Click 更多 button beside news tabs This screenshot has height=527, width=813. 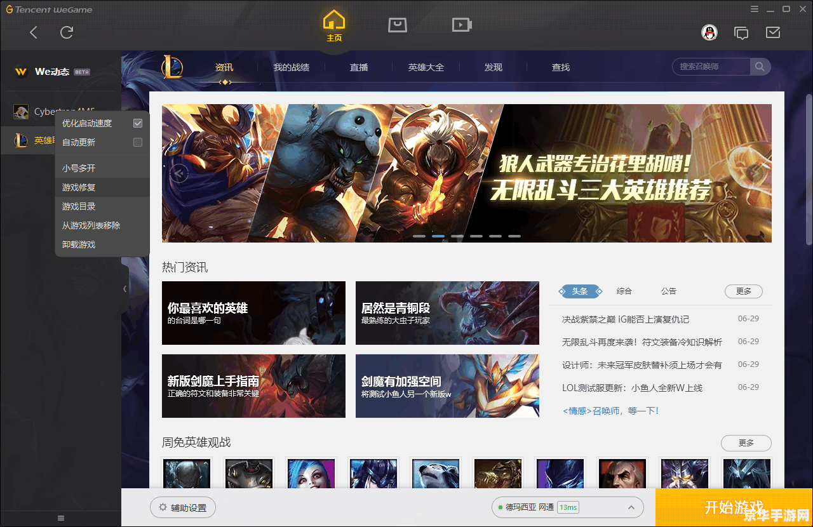pyautogui.click(x=744, y=291)
